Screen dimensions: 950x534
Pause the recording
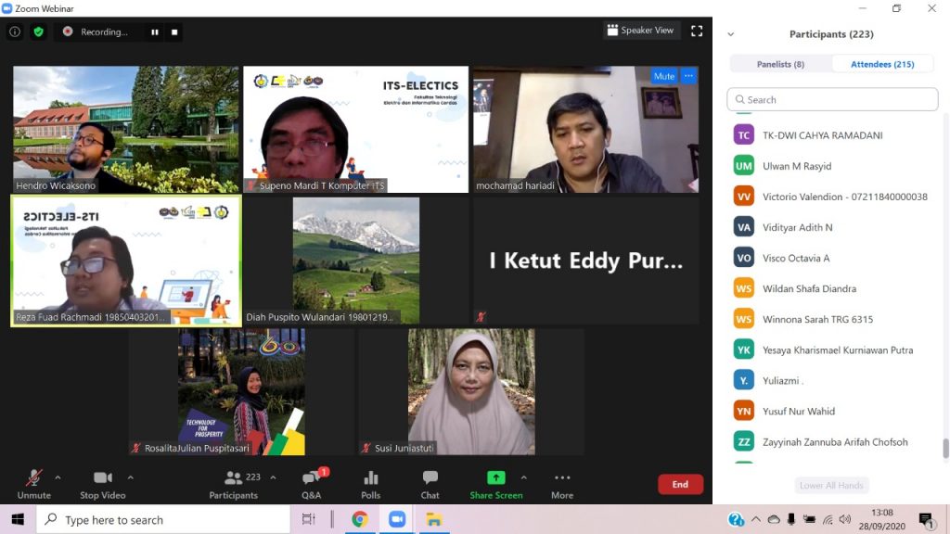pos(155,32)
